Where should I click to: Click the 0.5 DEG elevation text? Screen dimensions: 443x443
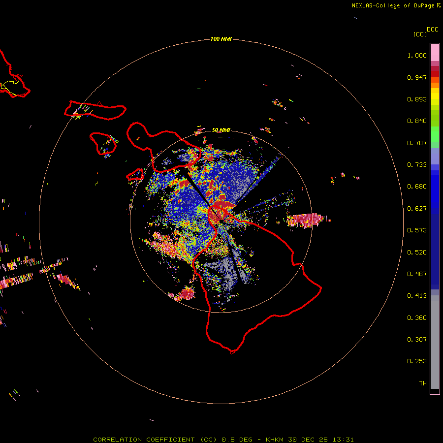[237, 440]
